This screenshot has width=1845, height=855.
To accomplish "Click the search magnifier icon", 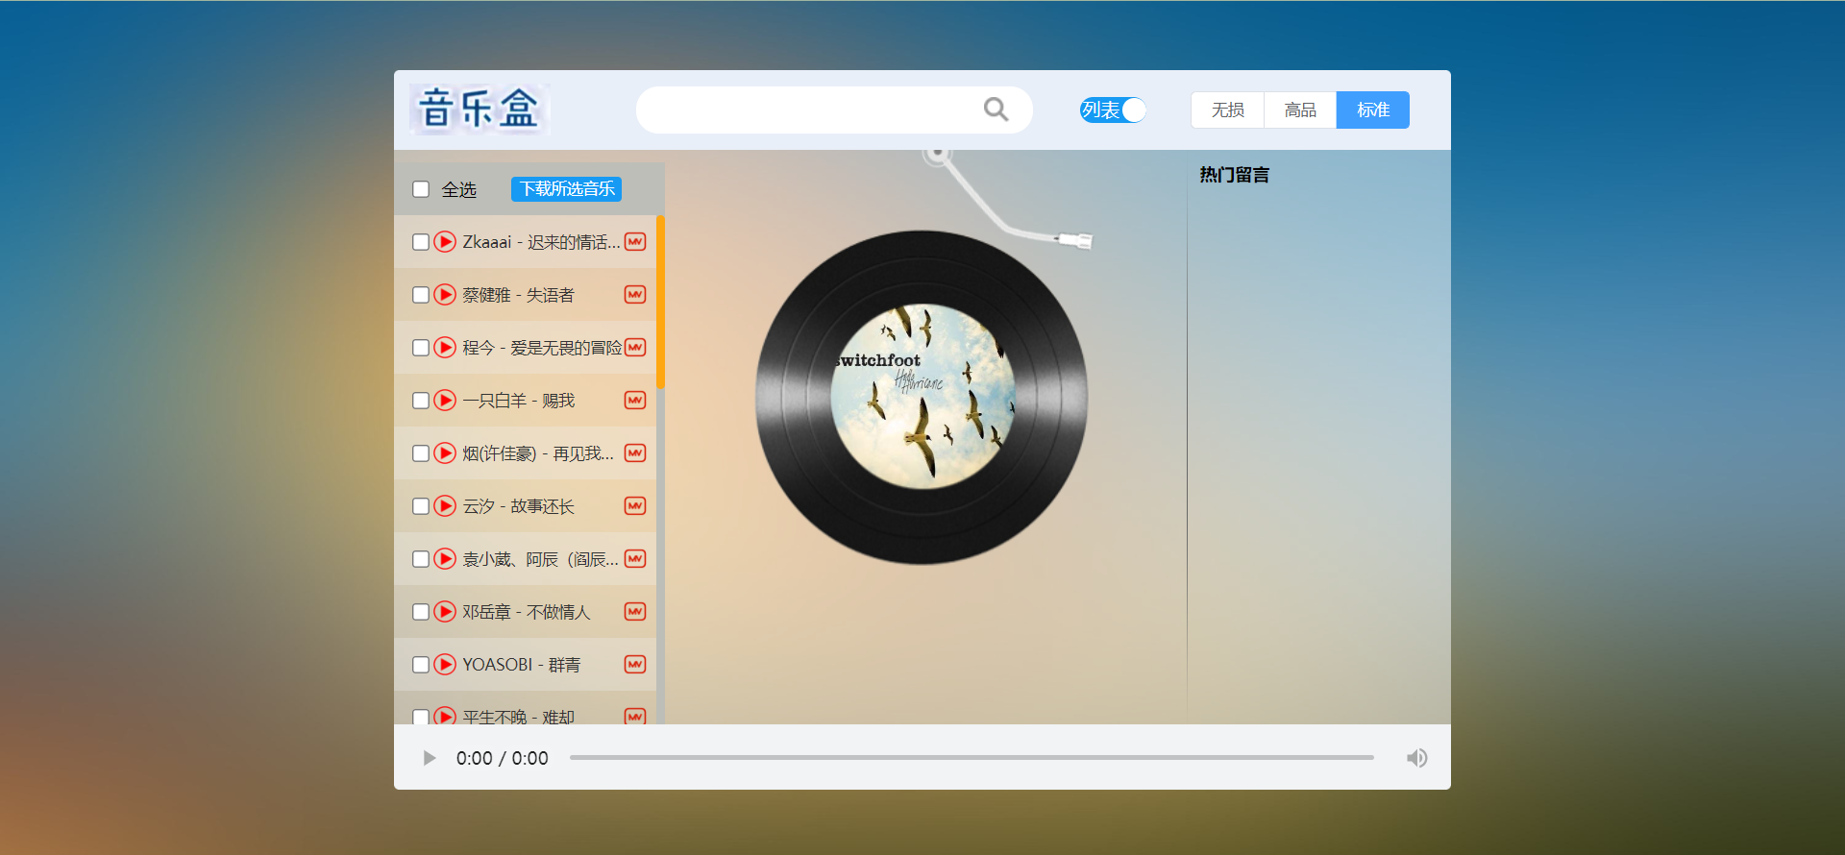I will (996, 110).
